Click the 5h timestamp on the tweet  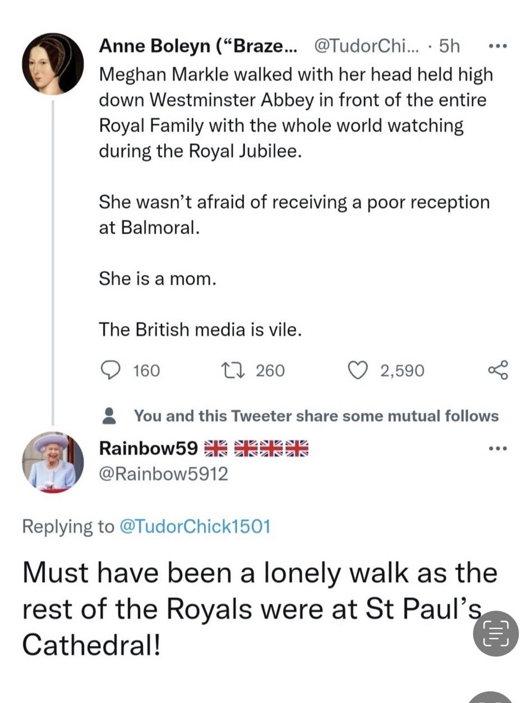click(x=449, y=46)
